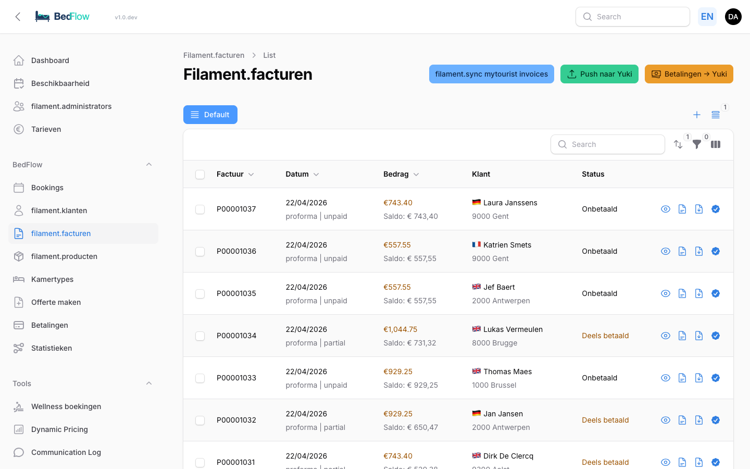Open document icon for invoice P00001037
This screenshot has width=750, height=469.
[x=682, y=209]
